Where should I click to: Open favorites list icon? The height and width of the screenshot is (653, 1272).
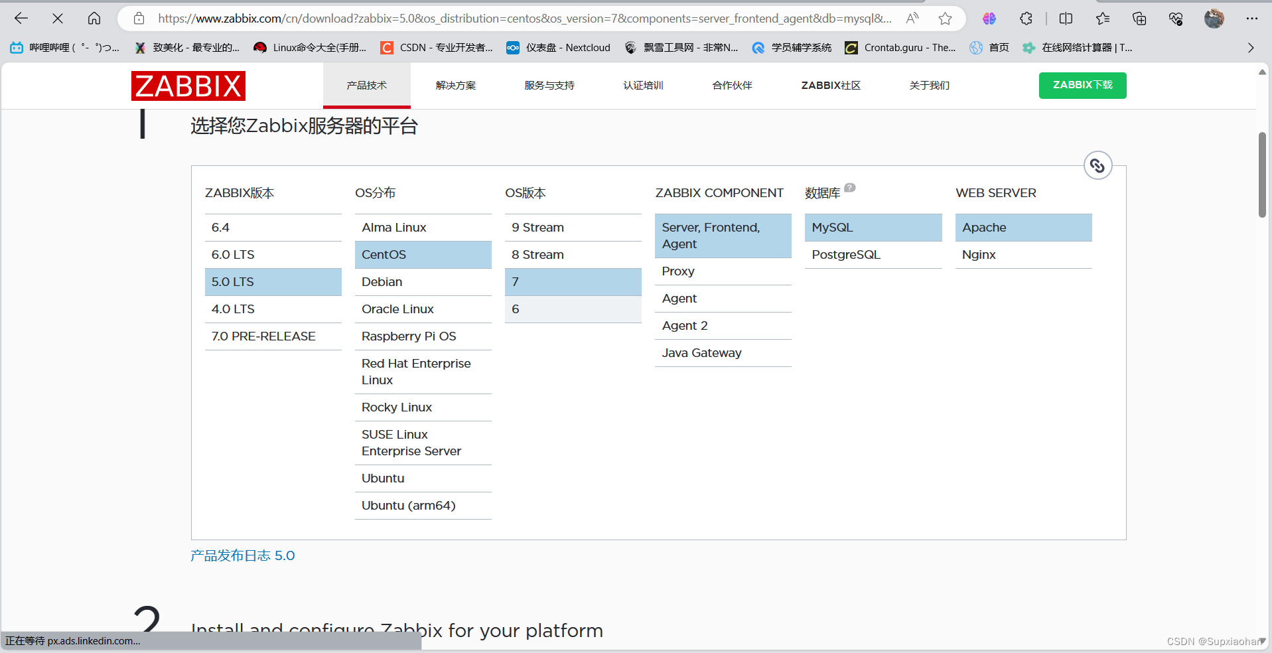pyautogui.click(x=1103, y=19)
